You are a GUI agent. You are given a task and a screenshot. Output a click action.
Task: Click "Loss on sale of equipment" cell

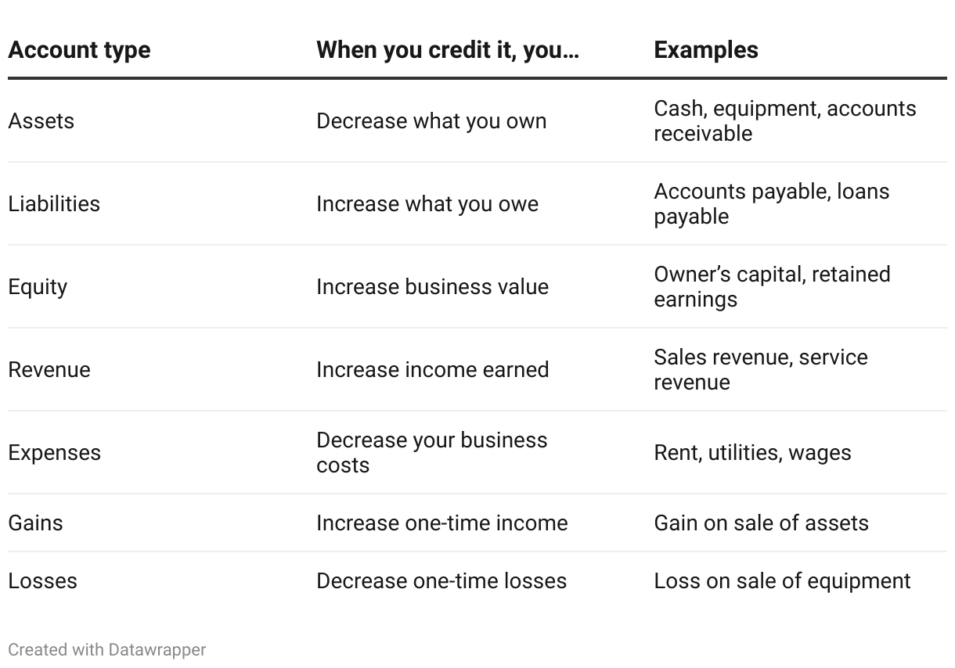click(782, 581)
